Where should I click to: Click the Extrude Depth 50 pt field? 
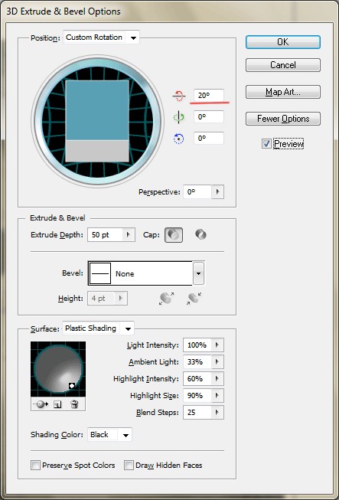(x=105, y=235)
